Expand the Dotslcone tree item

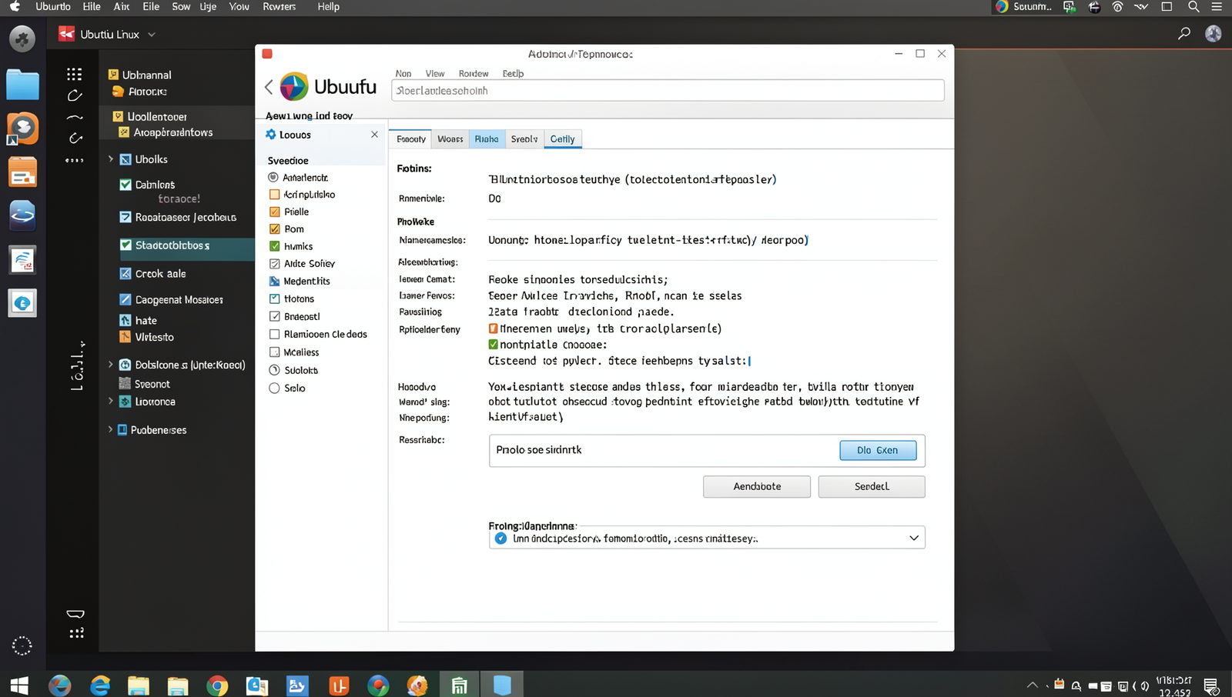[x=110, y=365]
